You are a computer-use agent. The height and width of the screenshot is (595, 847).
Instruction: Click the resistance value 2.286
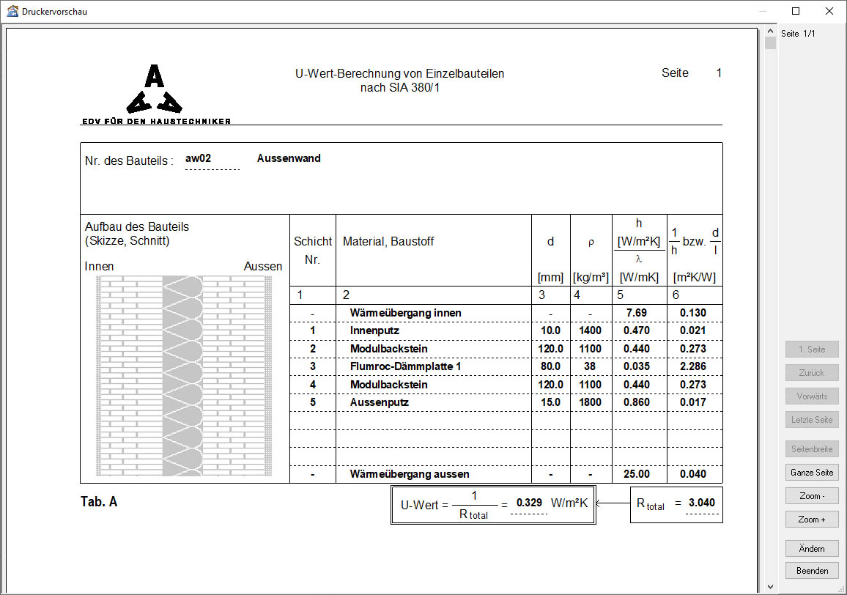693,366
